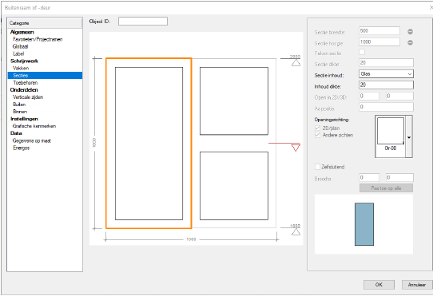Open the Sectie inhoud Glas dropdown

point(386,74)
